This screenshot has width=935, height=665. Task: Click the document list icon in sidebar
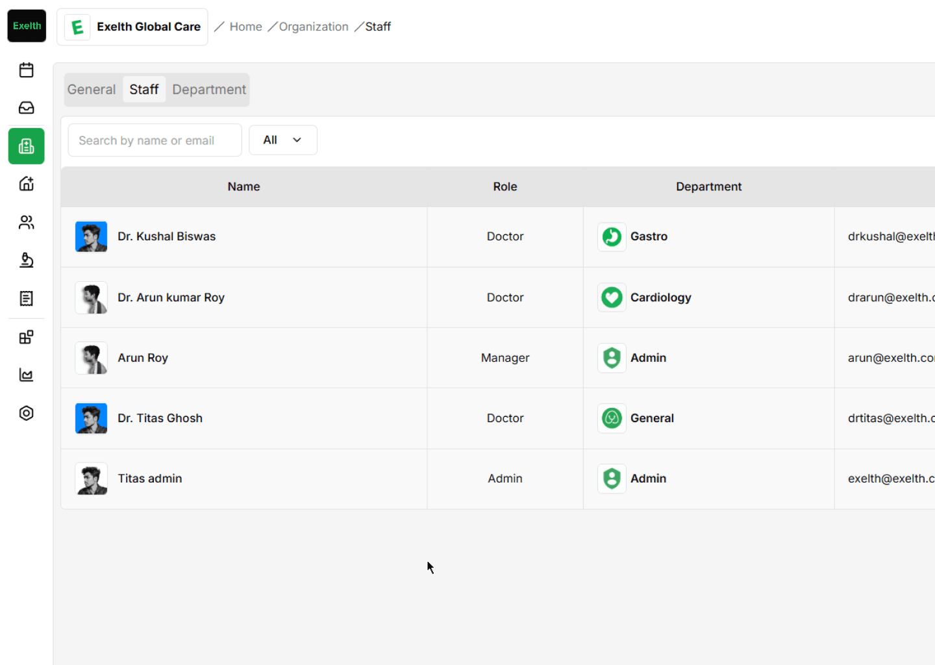(27, 299)
